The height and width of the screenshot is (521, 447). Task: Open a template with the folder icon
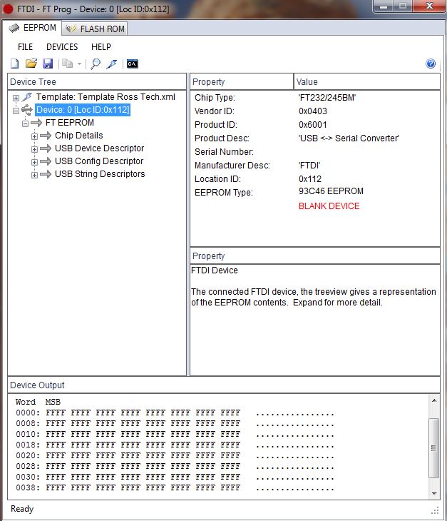31,63
